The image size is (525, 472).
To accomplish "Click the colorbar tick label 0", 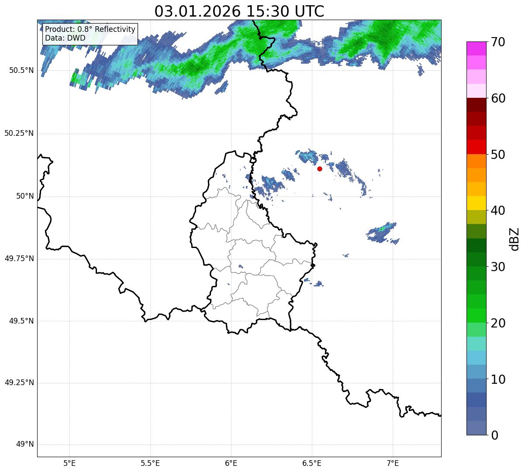I will 494,435.
